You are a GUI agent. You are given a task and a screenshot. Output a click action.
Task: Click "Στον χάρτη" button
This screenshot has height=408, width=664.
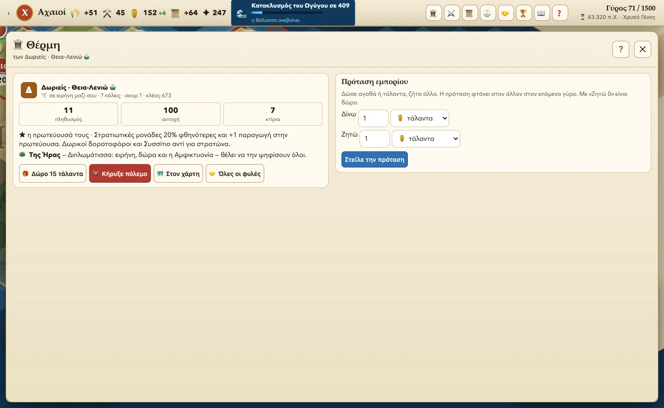tap(178, 173)
